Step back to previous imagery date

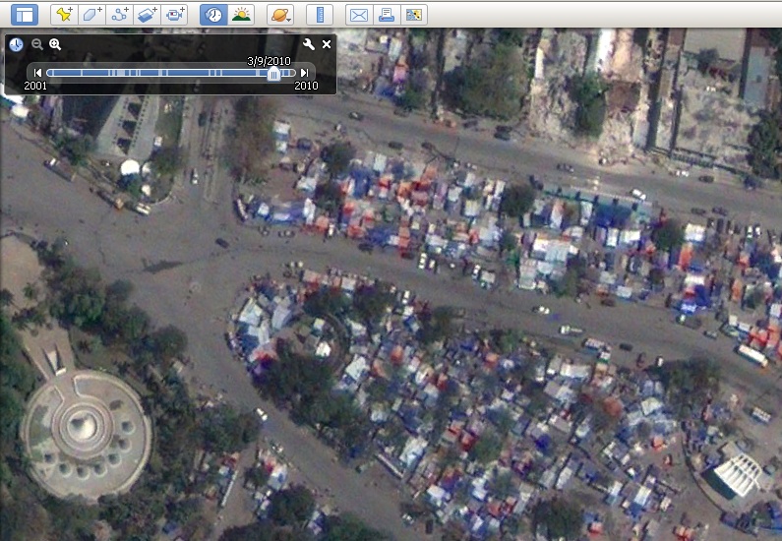(x=37, y=73)
